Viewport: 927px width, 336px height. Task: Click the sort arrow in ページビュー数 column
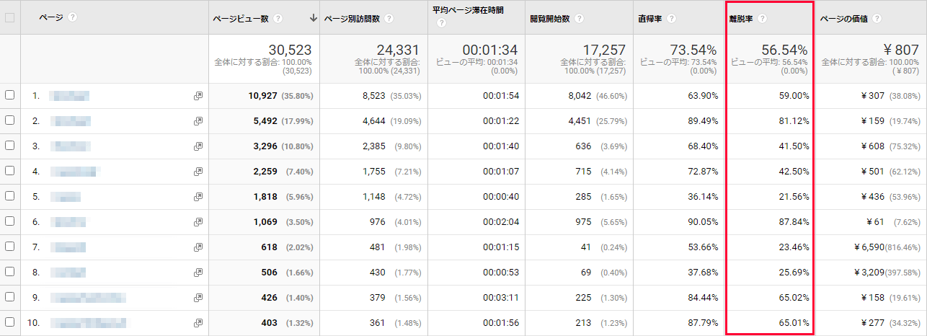[x=313, y=19]
